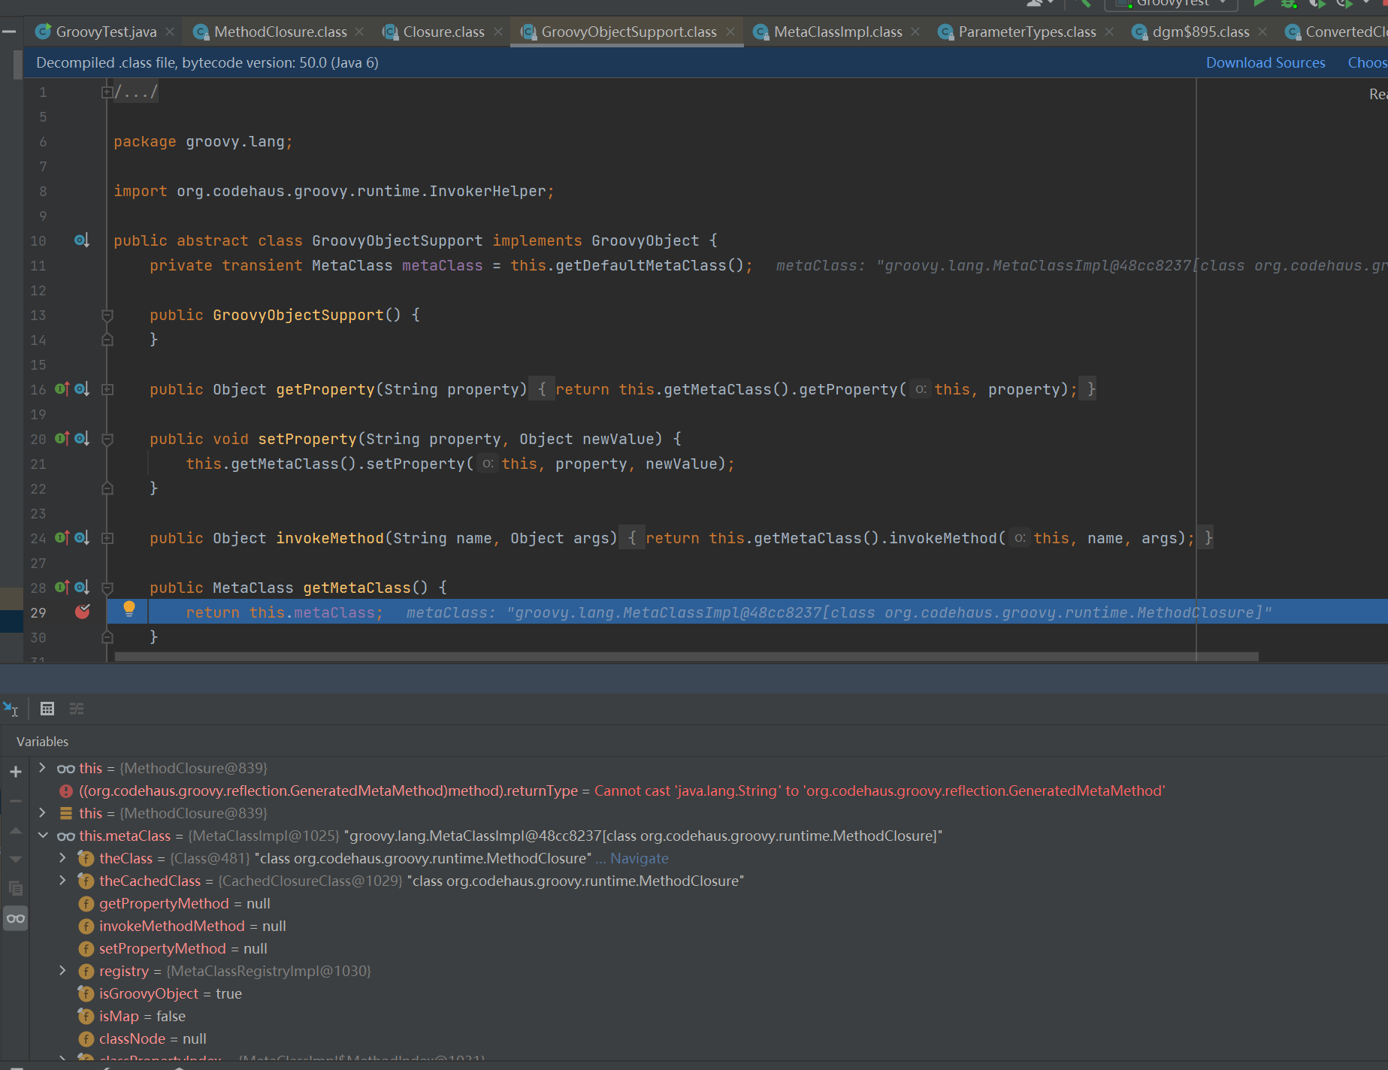
Task: Click the overrides gutter icon on line 16
Action: click(x=62, y=389)
